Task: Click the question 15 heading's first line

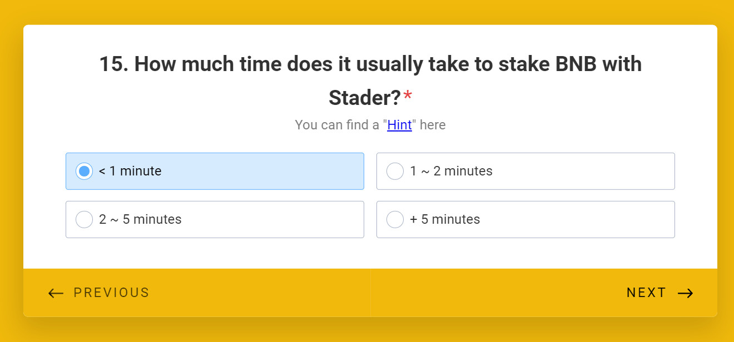Action: 370,64
